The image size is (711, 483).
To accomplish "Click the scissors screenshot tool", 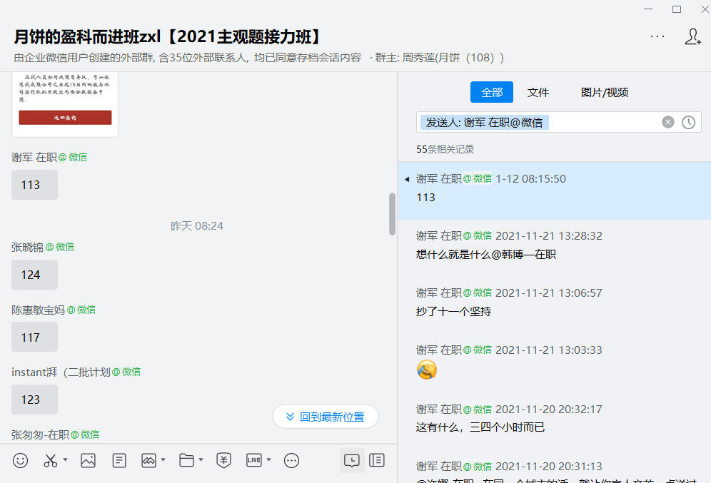I will [x=50, y=460].
